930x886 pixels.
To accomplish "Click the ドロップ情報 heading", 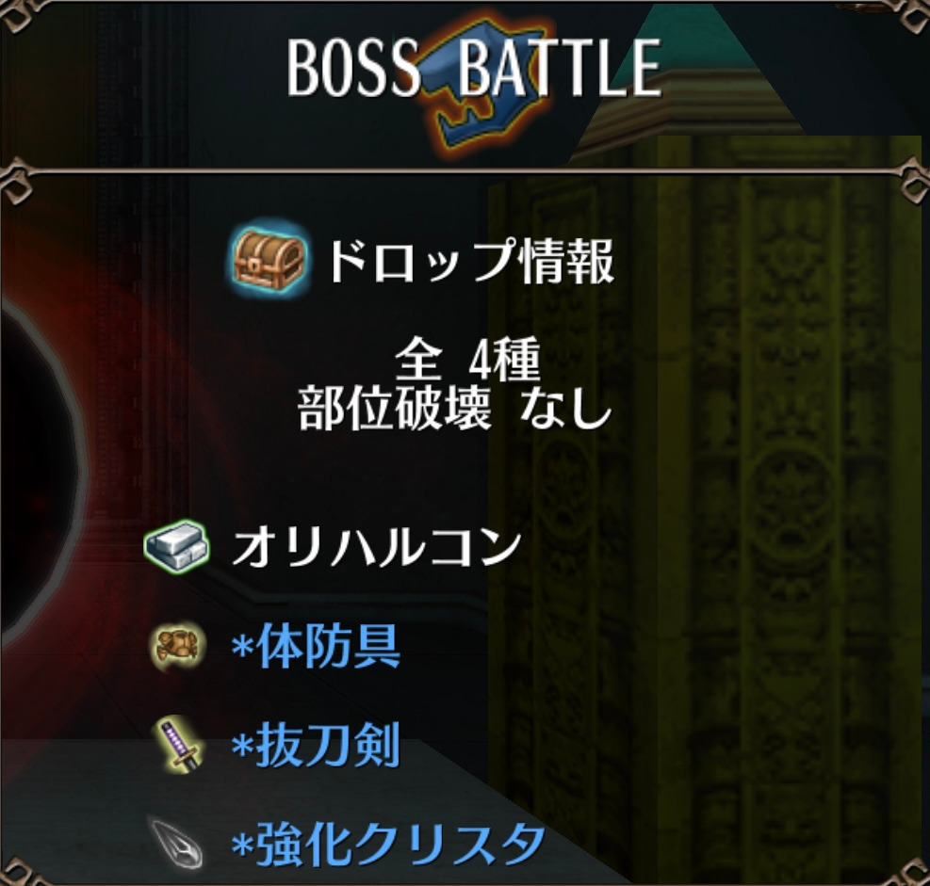I will point(470,262).
